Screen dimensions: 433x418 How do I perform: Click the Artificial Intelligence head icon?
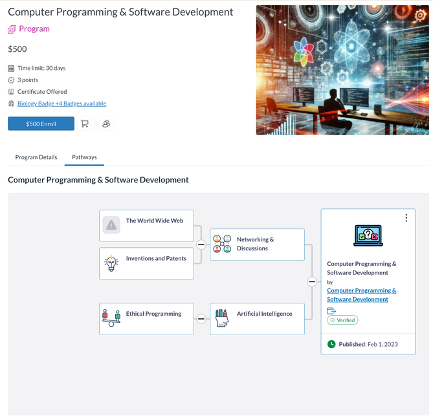(x=222, y=318)
